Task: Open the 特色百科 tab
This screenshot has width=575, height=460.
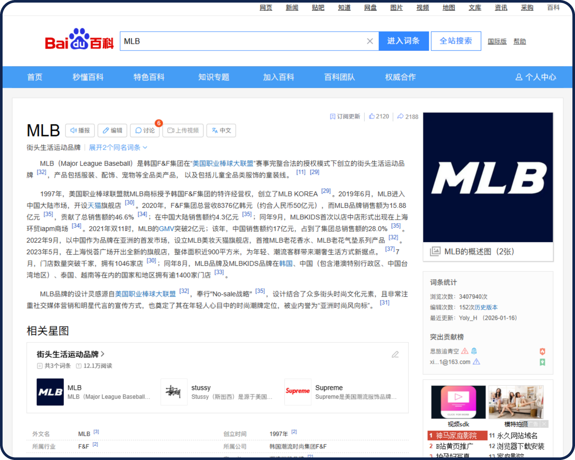Action: click(x=149, y=77)
